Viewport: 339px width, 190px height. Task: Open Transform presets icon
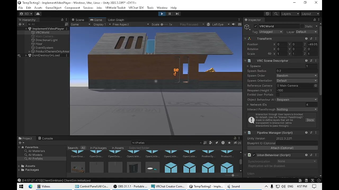(x=311, y=39)
